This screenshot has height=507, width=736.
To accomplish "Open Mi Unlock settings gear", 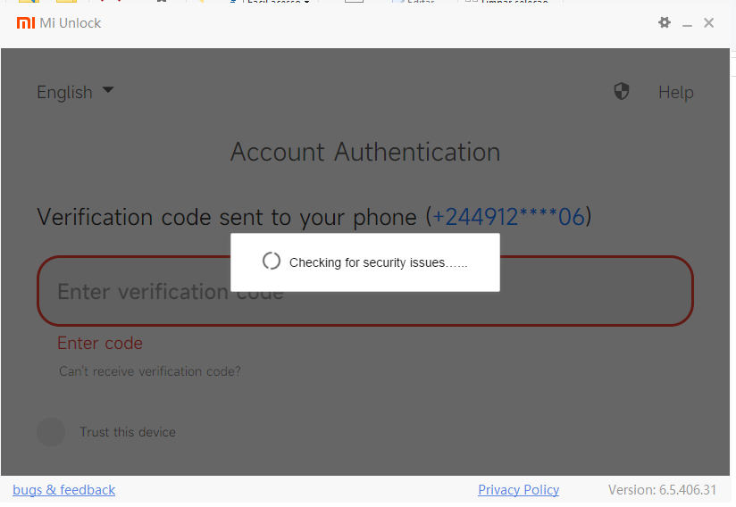I will tap(665, 22).
